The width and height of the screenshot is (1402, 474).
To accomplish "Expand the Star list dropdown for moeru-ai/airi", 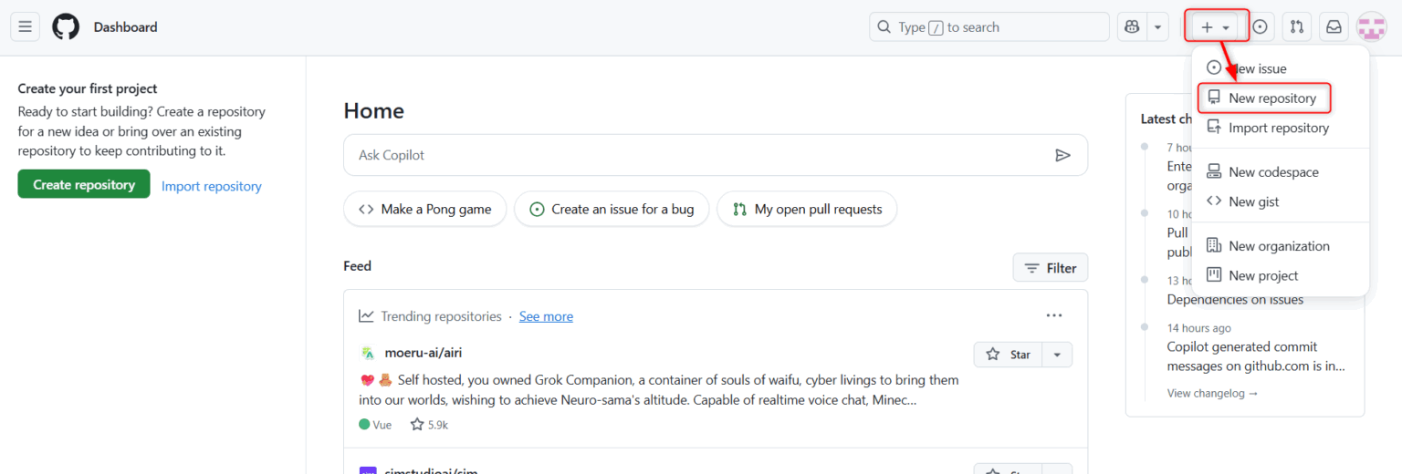I will (x=1058, y=355).
